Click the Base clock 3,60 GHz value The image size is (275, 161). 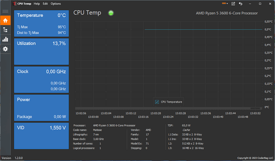pos(98,139)
